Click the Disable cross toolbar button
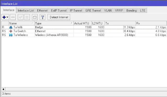This screenshot has height=97, width=167. (x=27, y=17)
